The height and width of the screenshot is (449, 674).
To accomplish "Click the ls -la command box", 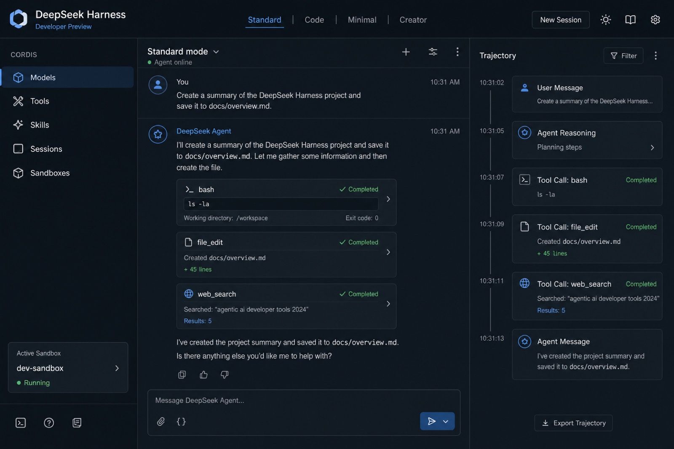I will pyautogui.click(x=281, y=204).
